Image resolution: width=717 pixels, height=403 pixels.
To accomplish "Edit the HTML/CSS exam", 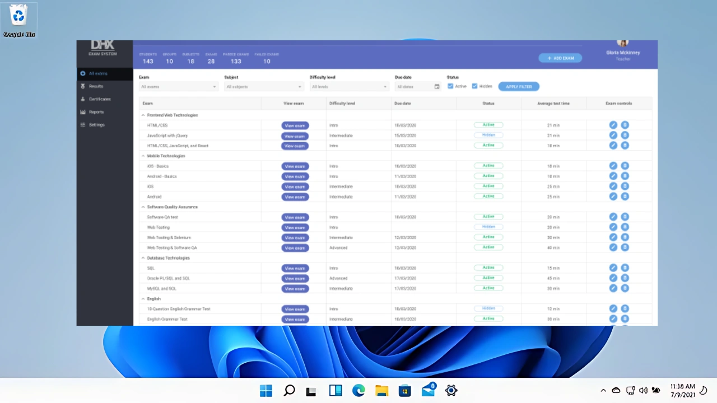I will pyautogui.click(x=613, y=125).
